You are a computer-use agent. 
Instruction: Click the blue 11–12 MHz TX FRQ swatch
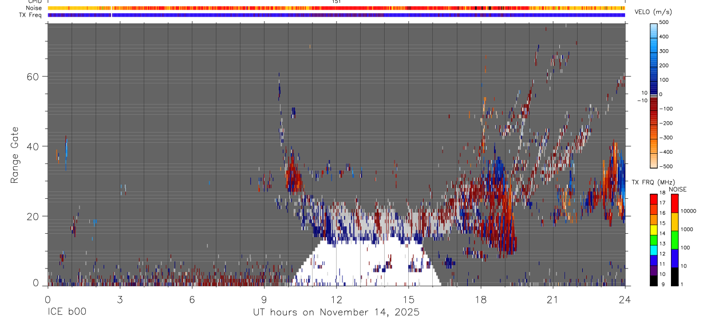pos(654,260)
